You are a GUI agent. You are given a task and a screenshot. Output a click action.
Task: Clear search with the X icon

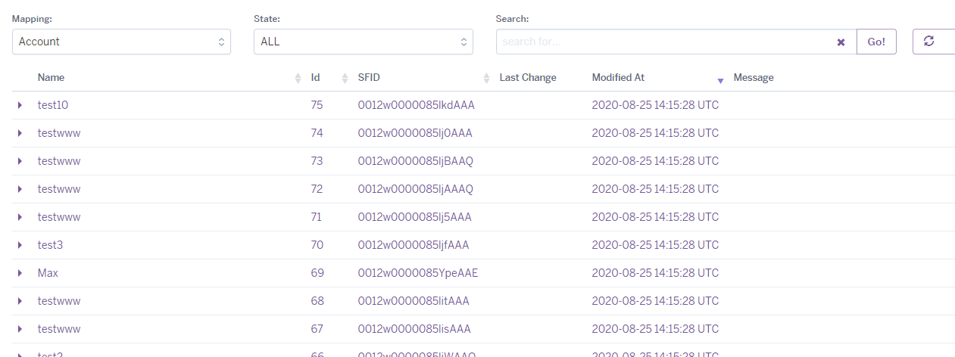click(x=841, y=42)
